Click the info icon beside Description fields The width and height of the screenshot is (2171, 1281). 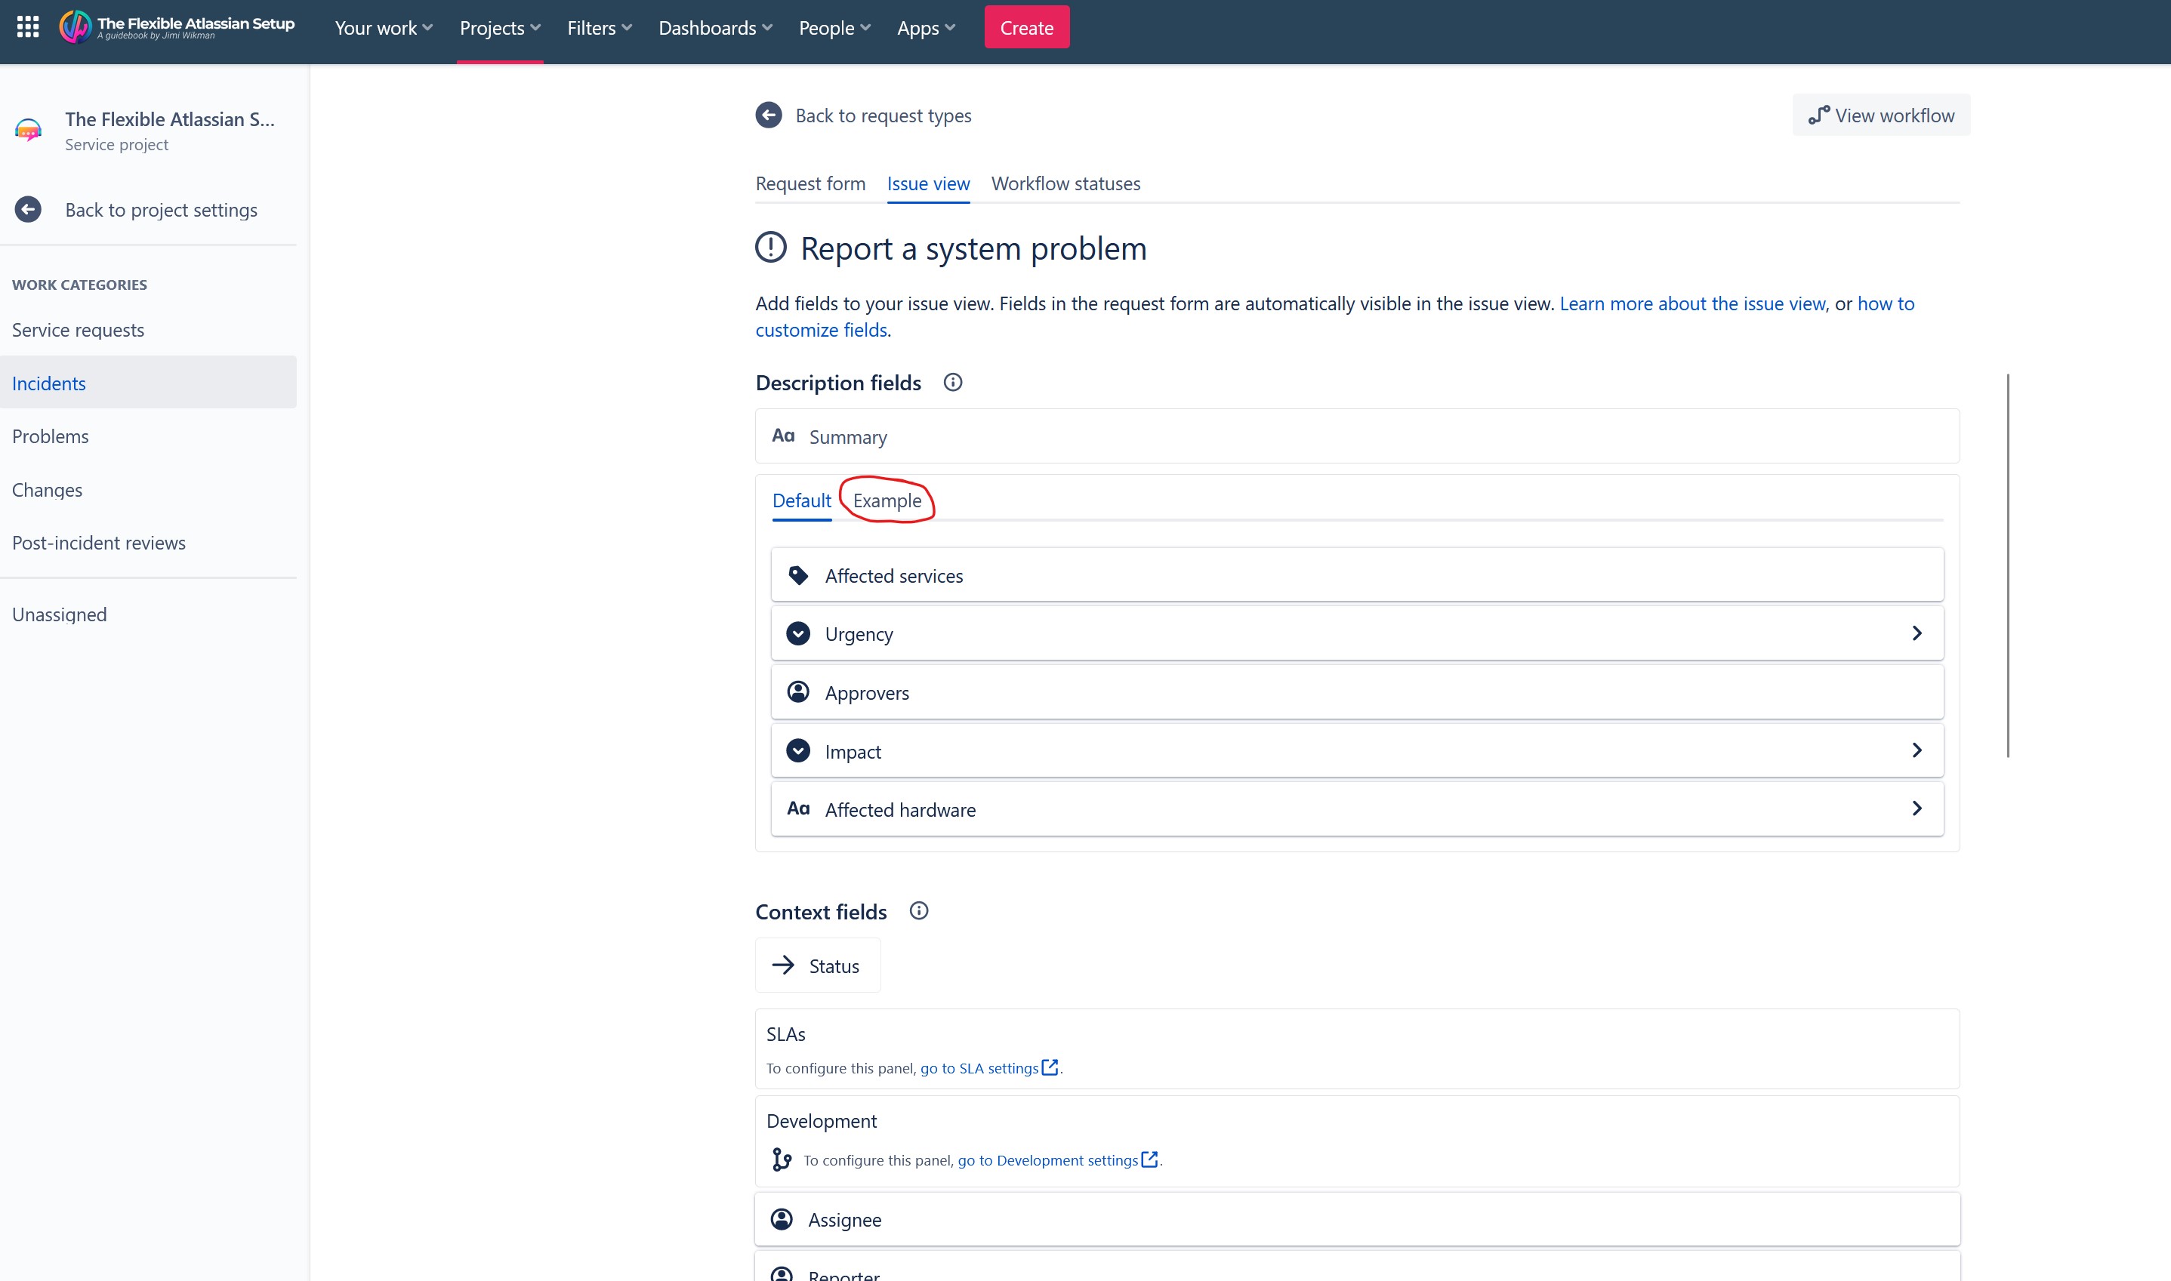[x=951, y=383]
